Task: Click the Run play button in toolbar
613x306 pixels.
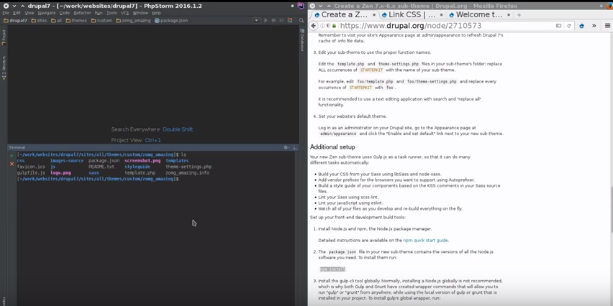Action: tap(265, 20)
